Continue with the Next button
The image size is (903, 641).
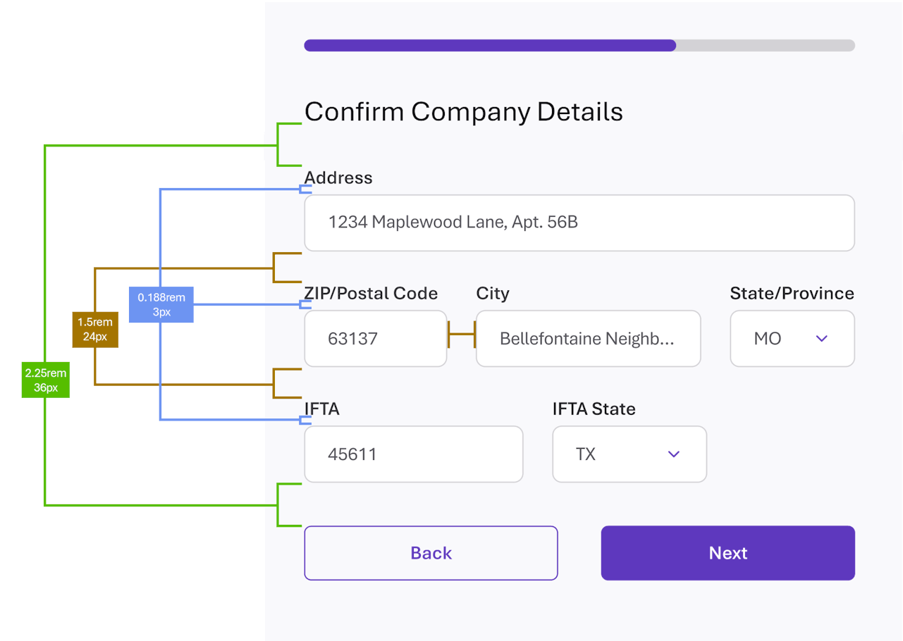click(x=728, y=553)
